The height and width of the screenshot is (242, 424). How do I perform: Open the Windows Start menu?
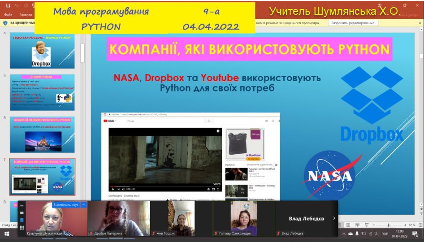(x=7, y=234)
